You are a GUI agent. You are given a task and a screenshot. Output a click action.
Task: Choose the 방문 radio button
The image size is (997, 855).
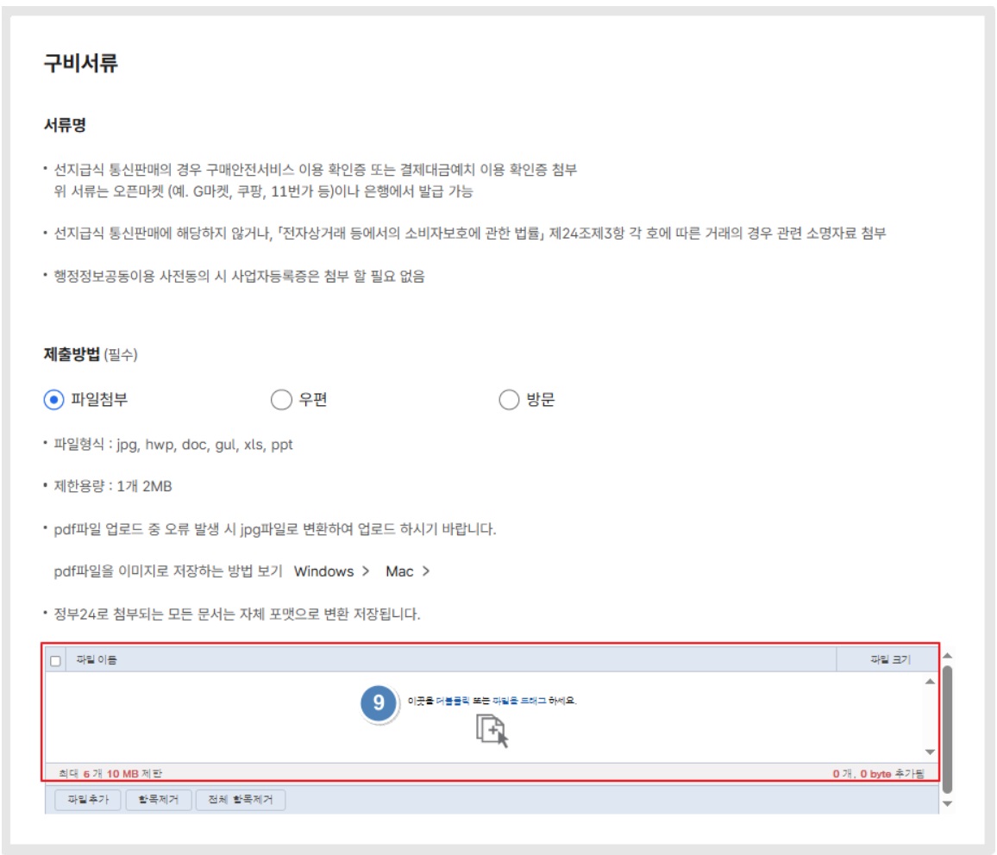tap(509, 400)
